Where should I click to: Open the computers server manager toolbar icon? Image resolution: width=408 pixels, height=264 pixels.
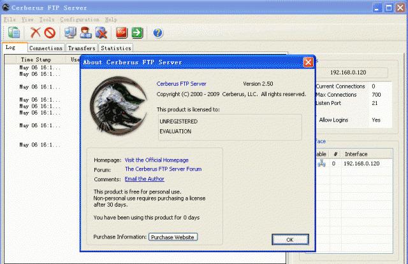tap(70, 32)
